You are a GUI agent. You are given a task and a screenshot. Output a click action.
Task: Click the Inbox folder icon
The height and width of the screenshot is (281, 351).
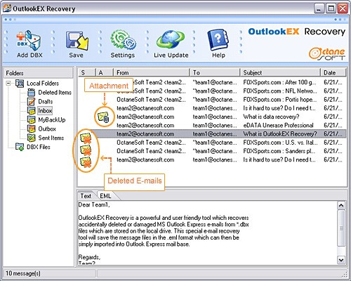(31, 110)
